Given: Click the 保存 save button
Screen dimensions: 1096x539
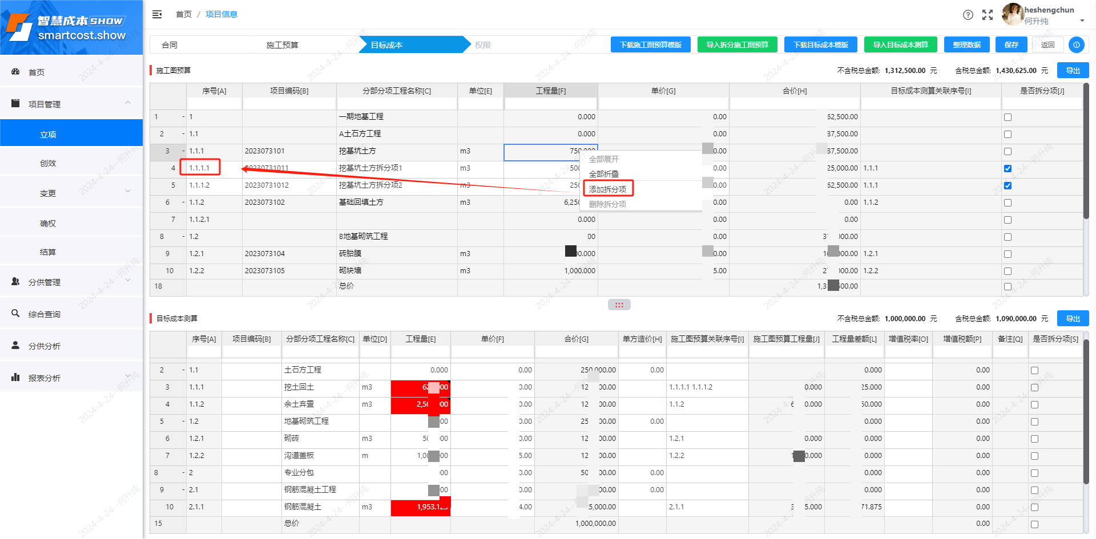Looking at the screenshot, I should [x=1011, y=44].
